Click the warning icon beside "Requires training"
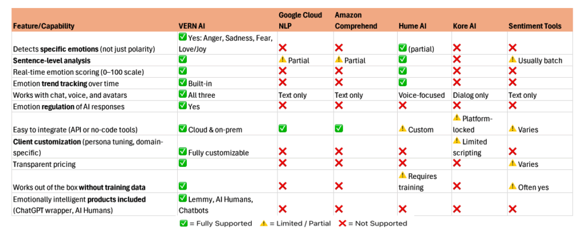This screenshot has width=587, height=232. click(403, 175)
